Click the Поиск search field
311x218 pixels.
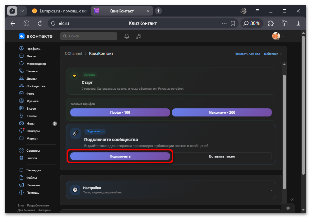pyautogui.click(x=89, y=36)
